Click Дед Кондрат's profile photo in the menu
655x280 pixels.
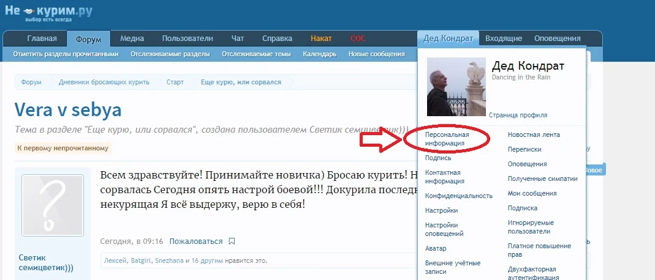pos(456,87)
